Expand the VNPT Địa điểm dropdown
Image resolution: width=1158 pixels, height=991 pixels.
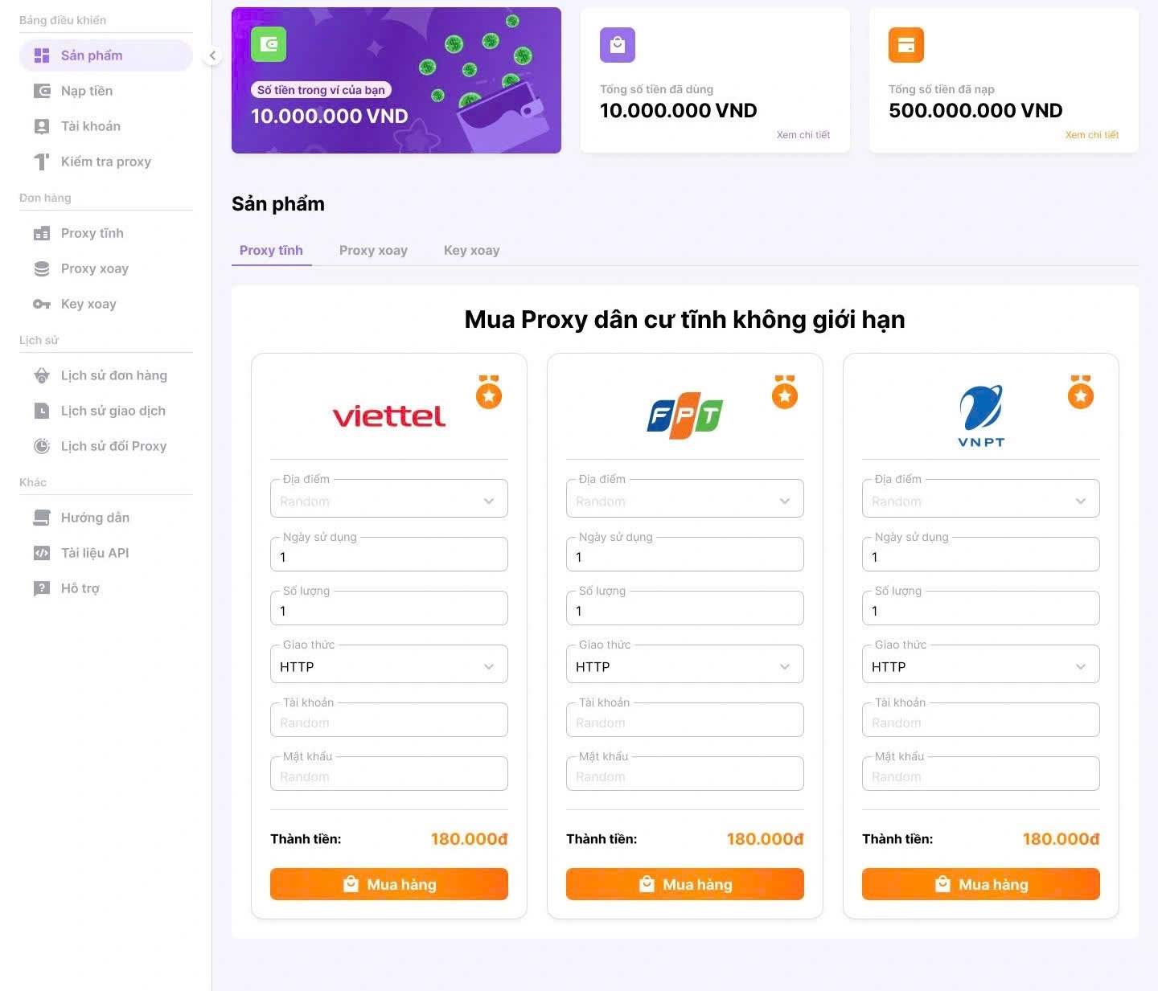(981, 501)
